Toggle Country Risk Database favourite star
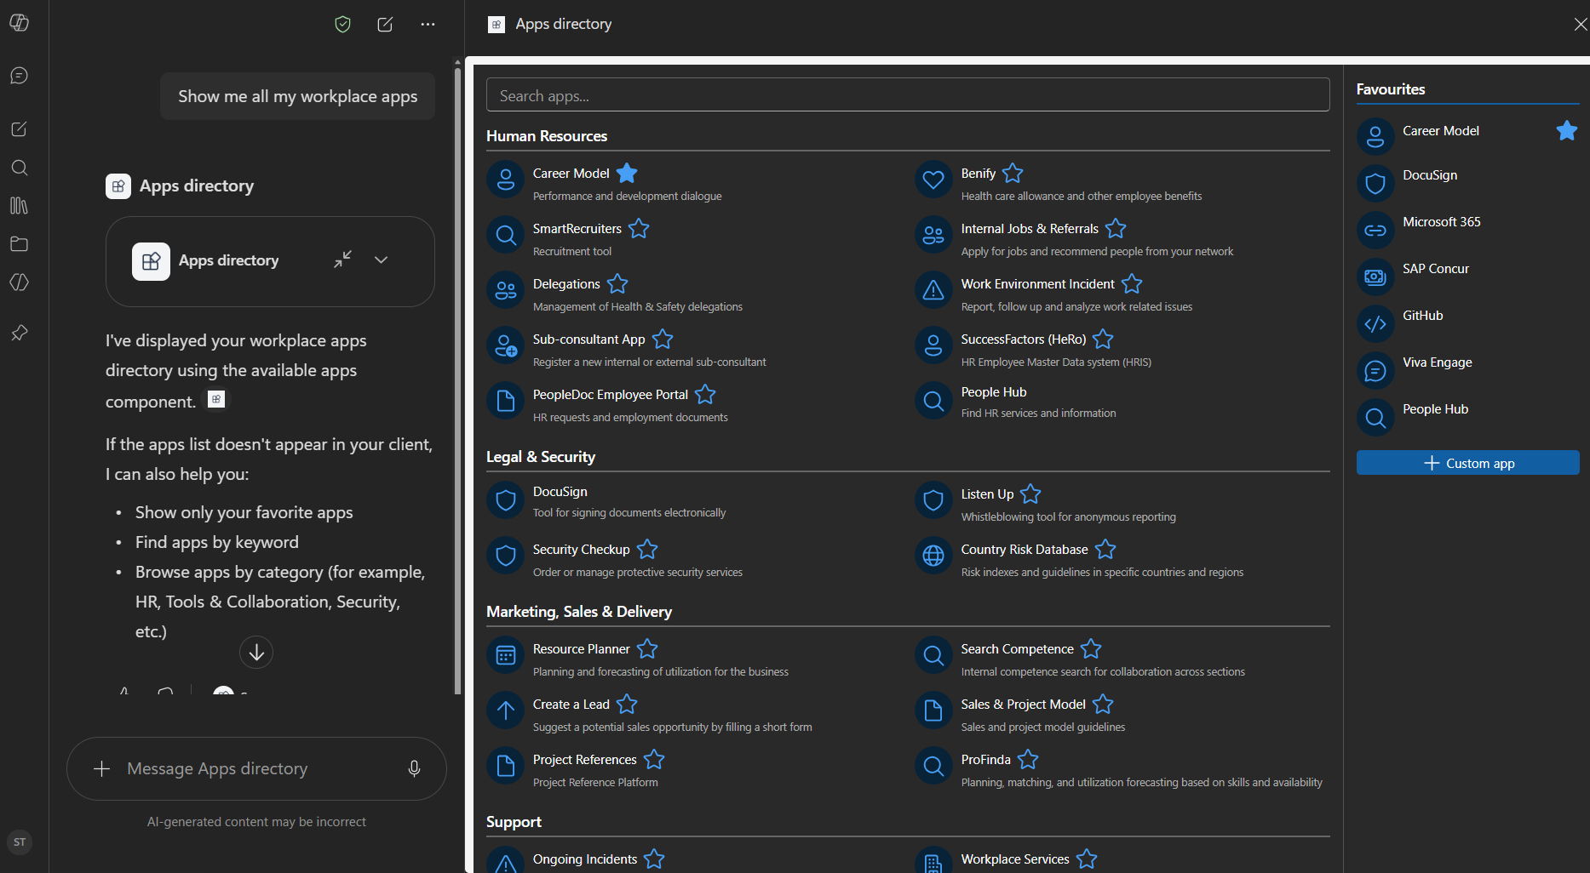 tap(1105, 549)
